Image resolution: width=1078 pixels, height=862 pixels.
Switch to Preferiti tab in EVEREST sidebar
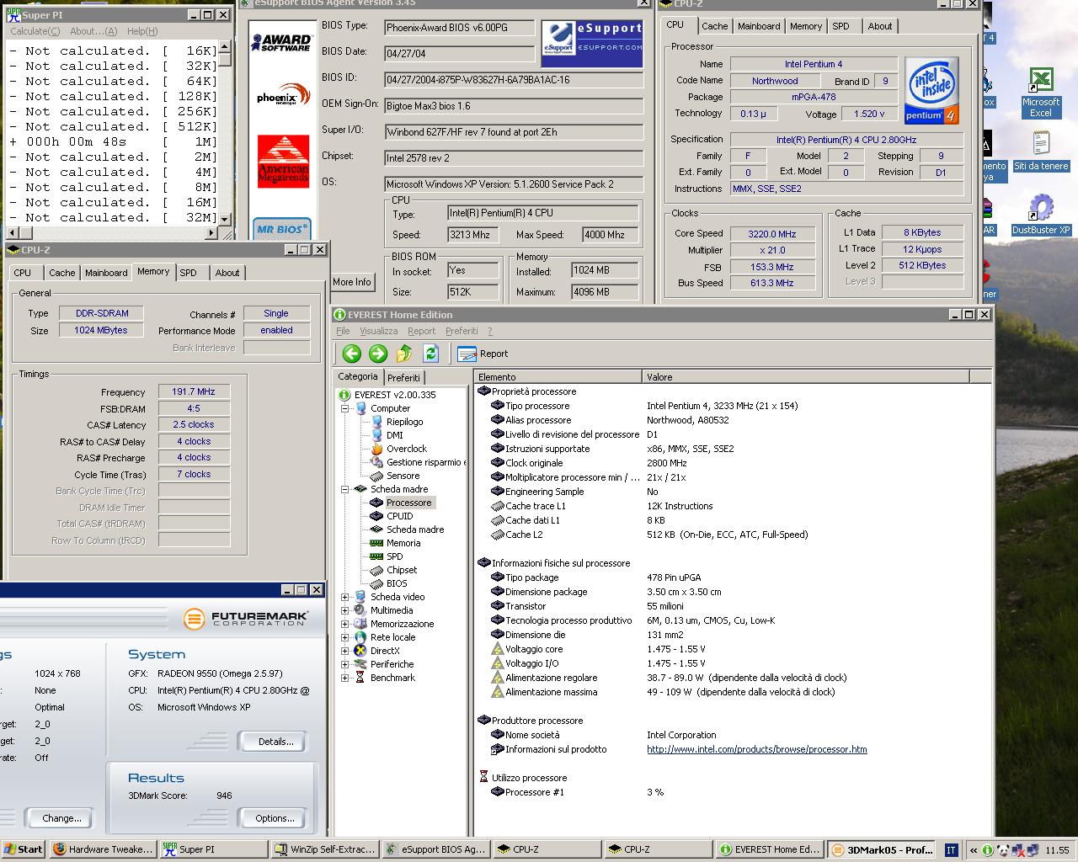coord(404,378)
